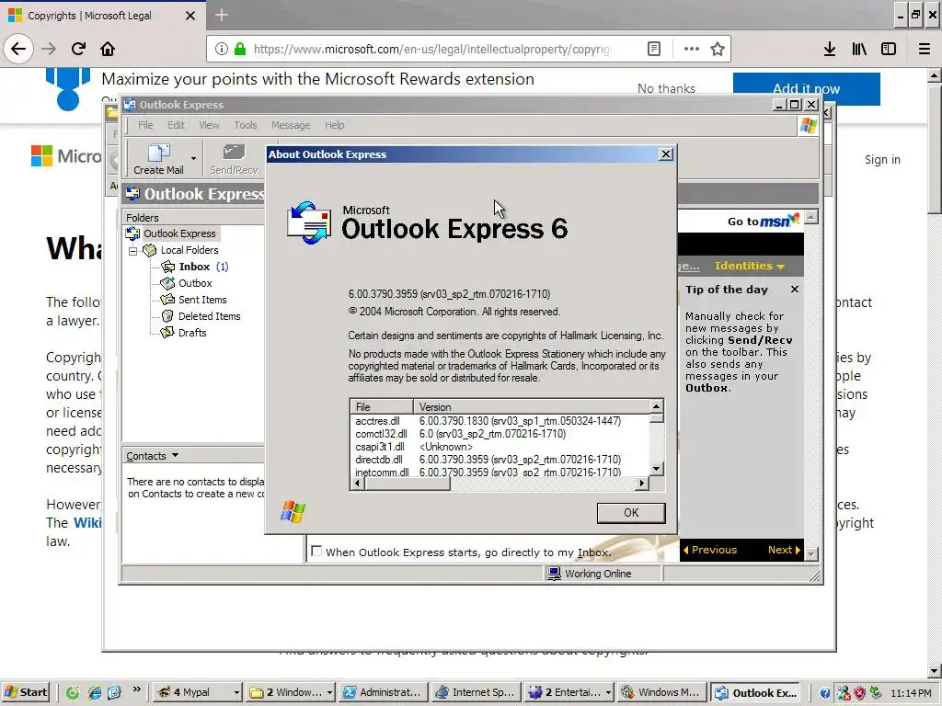This screenshot has height=706, width=942.
Task: Click Add it now button
Action: [x=806, y=89]
